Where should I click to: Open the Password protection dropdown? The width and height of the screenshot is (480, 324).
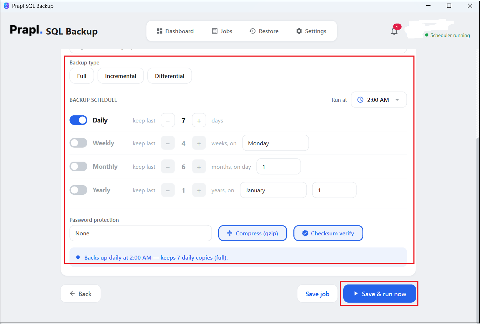click(x=141, y=233)
